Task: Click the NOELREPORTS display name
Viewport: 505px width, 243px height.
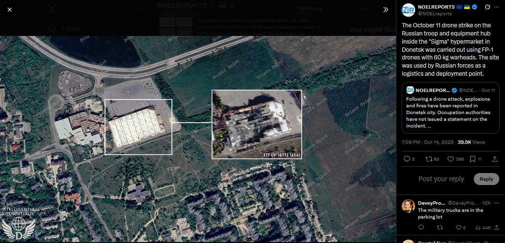Action: [x=436, y=7]
